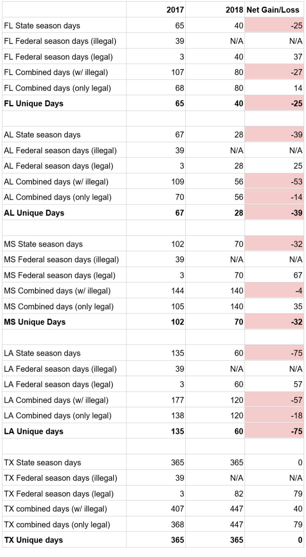Click the 2017 column header

tap(175, 10)
